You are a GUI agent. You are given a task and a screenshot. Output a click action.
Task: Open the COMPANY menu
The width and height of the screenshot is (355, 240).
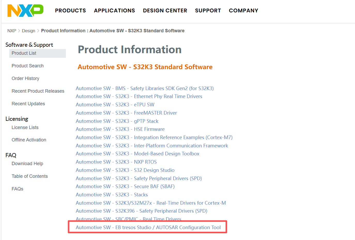click(243, 11)
